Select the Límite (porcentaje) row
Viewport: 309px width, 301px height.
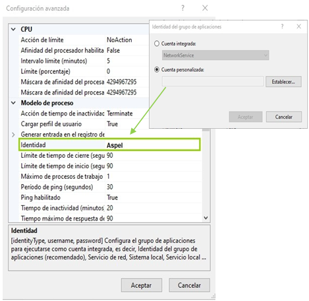(84, 71)
